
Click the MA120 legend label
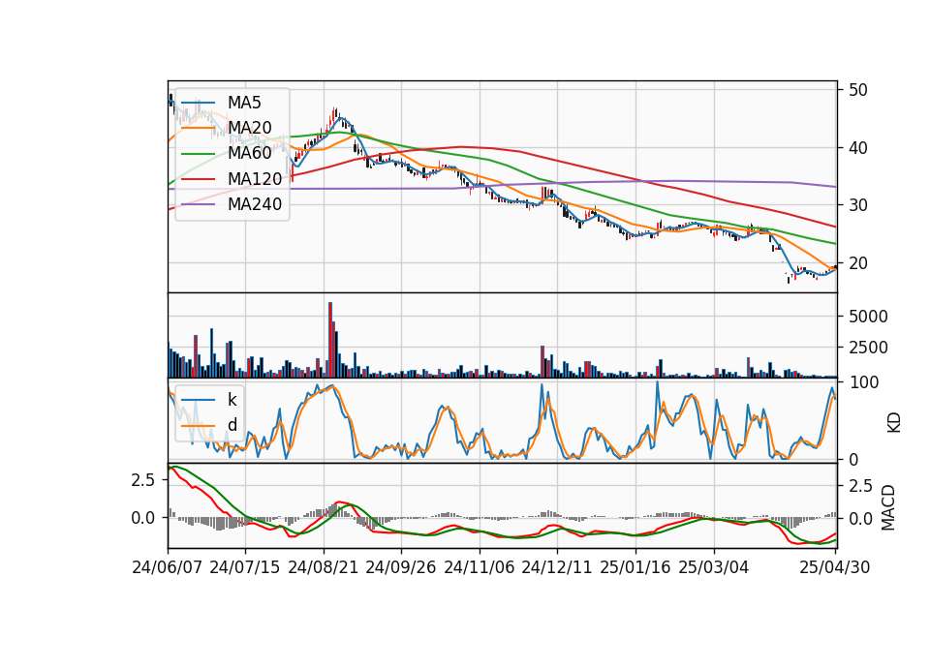(x=255, y=178)
